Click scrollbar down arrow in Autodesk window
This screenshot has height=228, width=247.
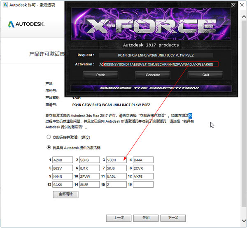coord(244,221)
